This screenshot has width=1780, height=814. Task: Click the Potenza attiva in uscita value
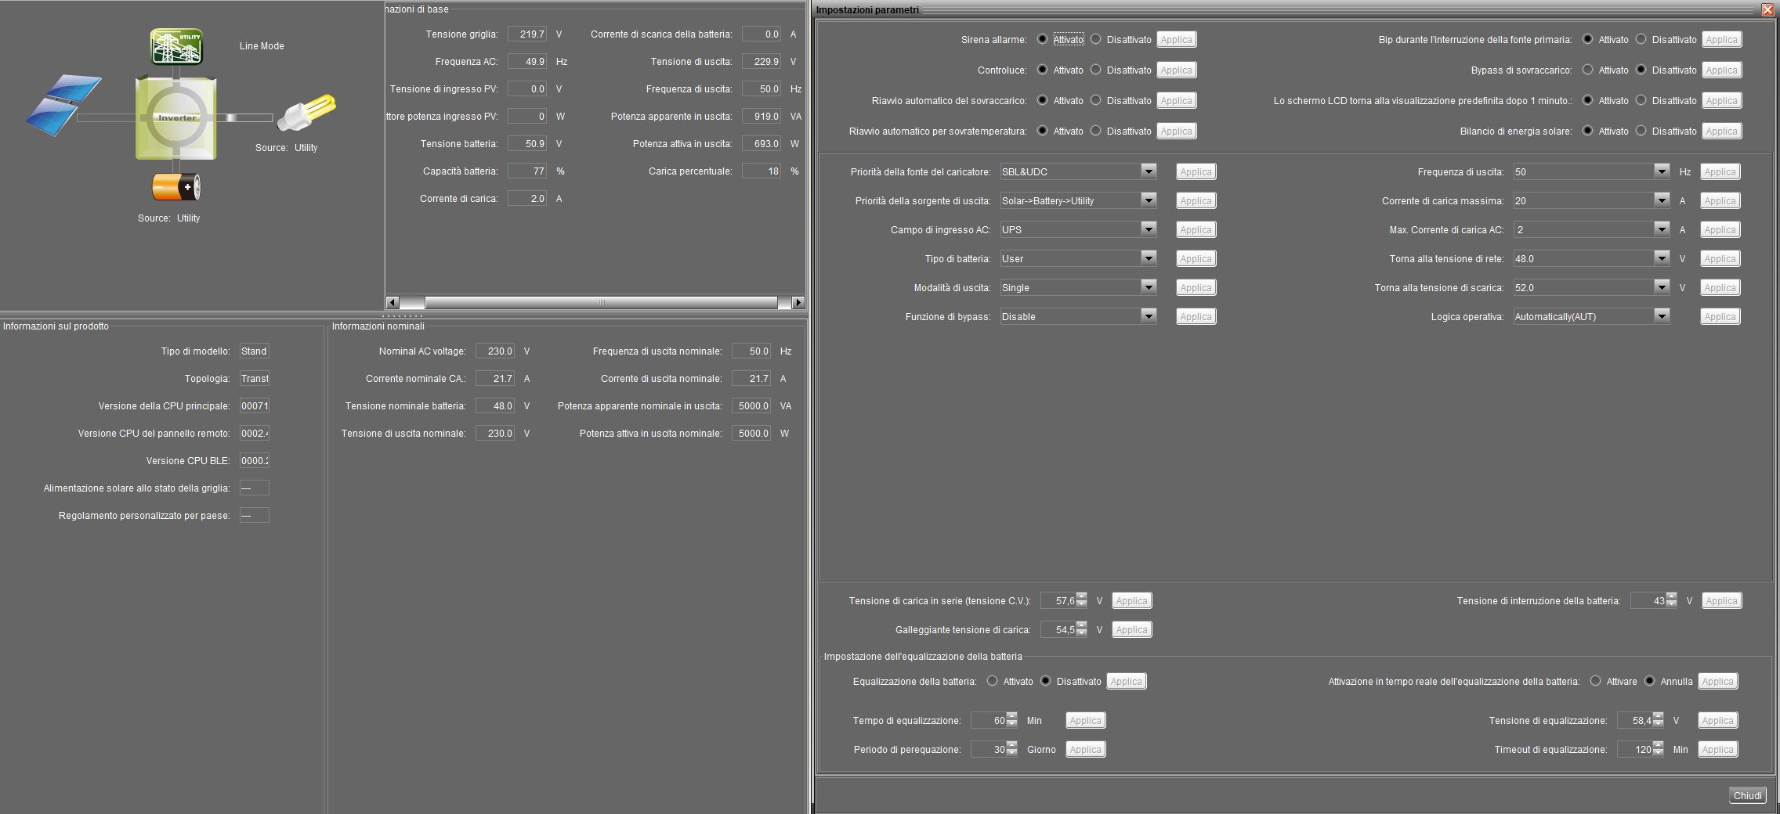click(762, 143)
